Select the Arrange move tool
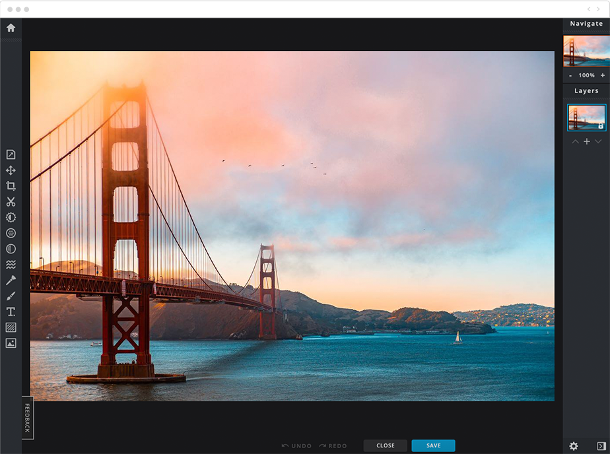The image size is (610, 454). pos(11,170)
